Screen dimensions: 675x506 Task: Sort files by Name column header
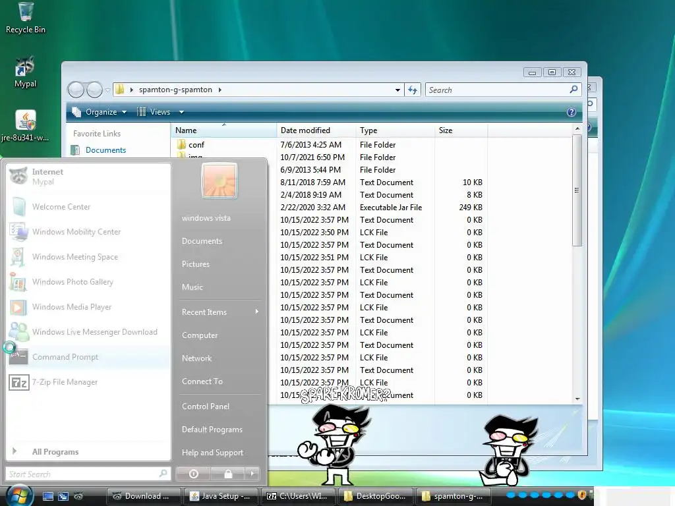click(x=224, y=130)
